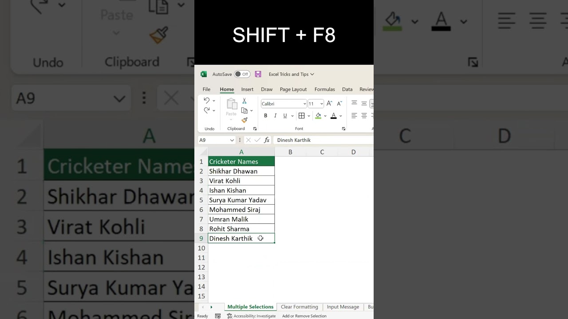Select the sharp cell containing Mohammed Siraj
Viewport: 568px width, 319px height.
pos(241,210)
